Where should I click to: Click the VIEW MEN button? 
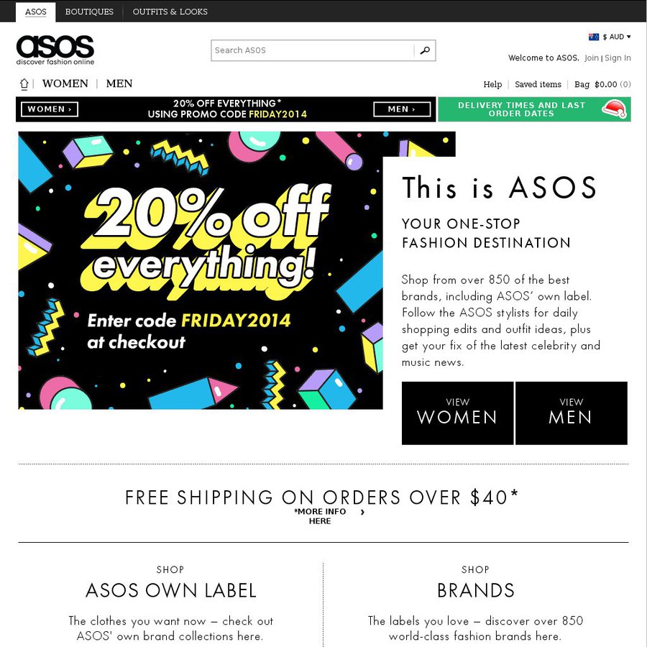pos(572,413)
